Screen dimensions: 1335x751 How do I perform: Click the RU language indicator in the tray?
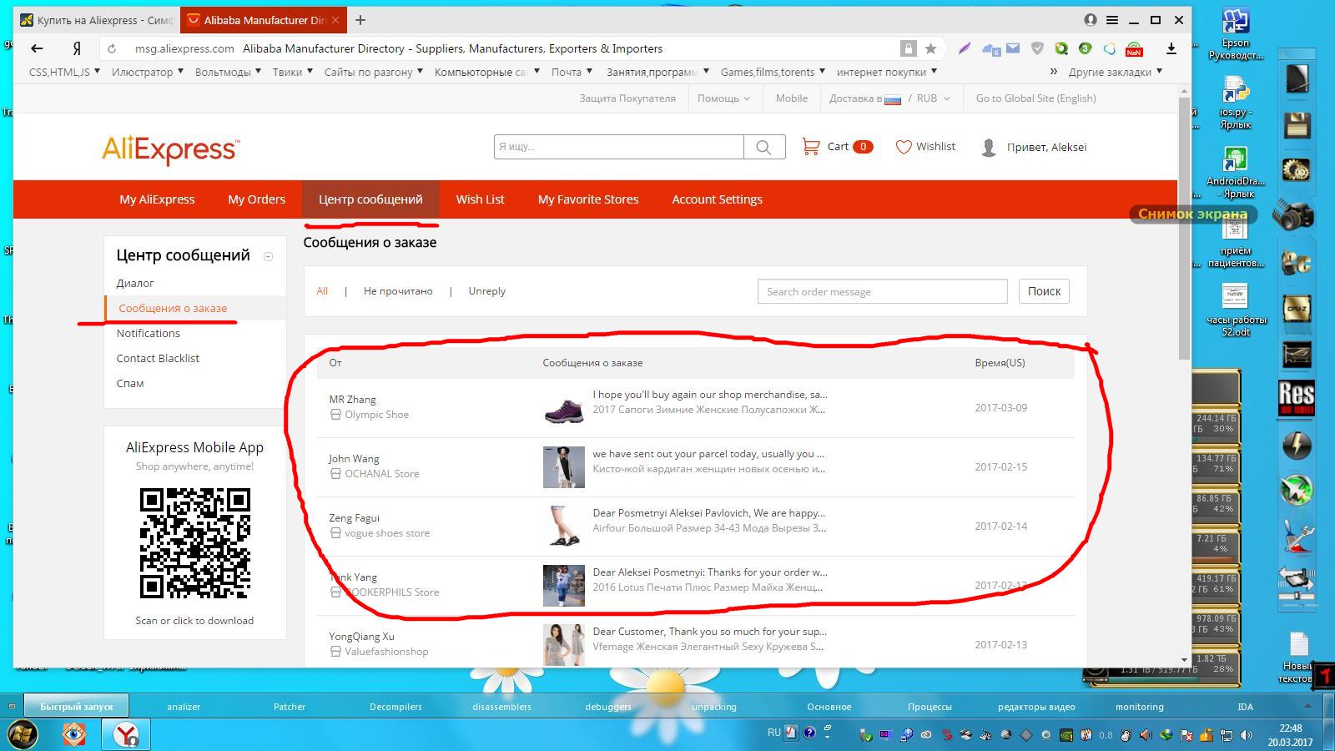[x=773, y=733]
